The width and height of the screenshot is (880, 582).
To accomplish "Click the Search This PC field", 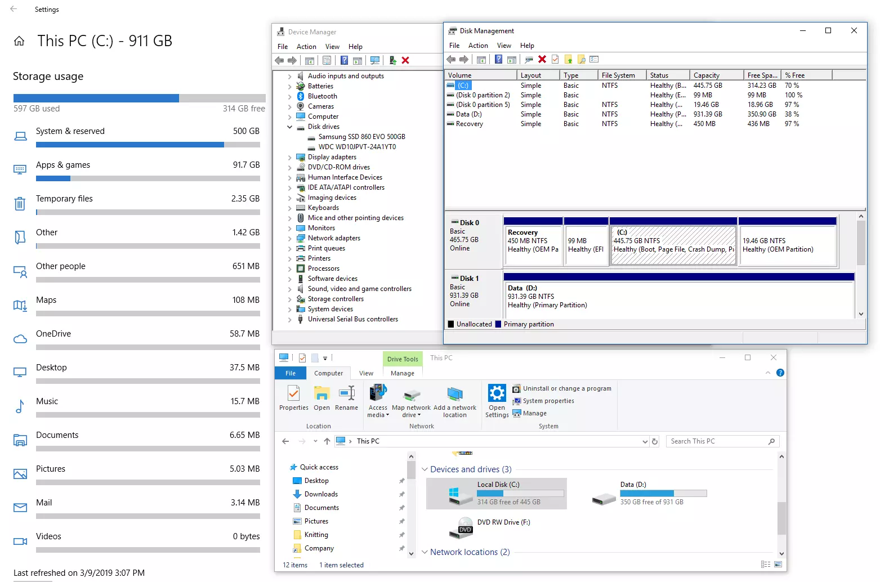I will click(722, 441).
